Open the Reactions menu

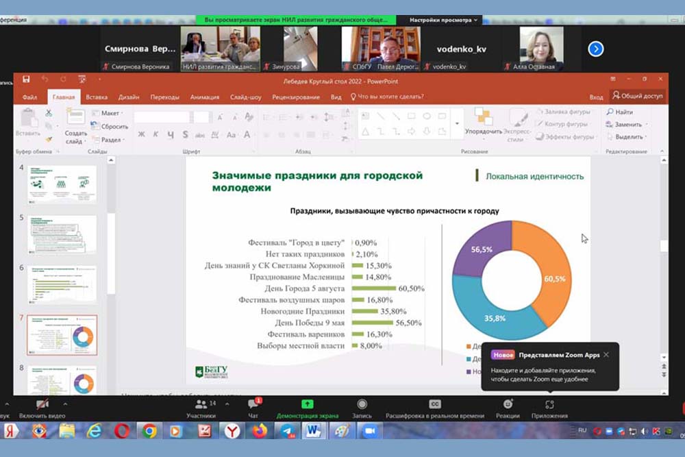[x=508, y=409]
